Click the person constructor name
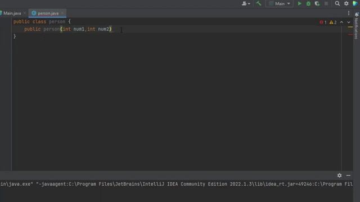The height and width of the screenshot is (202, 360). click(51, 29)
